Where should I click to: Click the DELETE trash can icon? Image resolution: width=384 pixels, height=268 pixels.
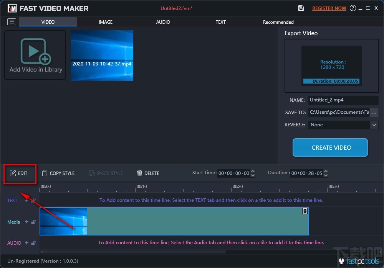[x=140, y=173]
